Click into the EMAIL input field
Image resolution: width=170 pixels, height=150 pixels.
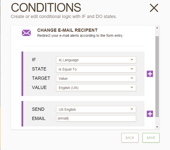click(96, 118)
